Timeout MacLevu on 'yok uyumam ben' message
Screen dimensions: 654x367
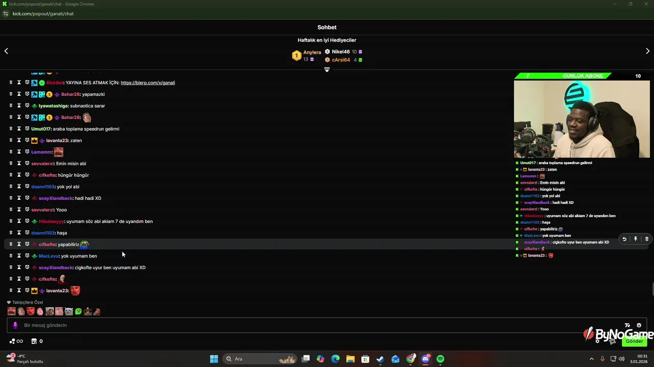click(x=19, y=256)
